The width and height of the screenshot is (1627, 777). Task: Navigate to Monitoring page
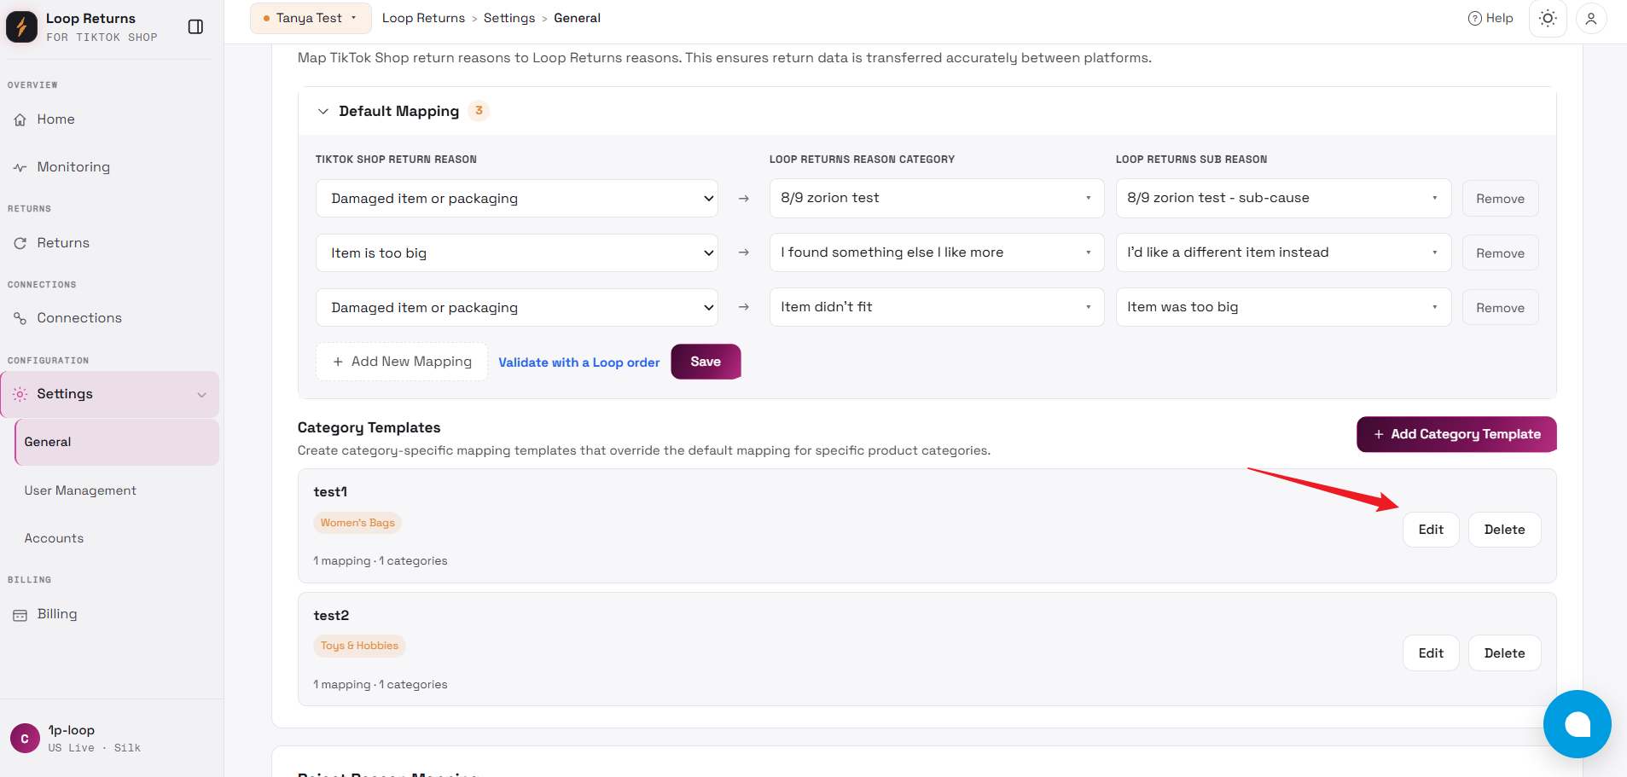point(73,167)
